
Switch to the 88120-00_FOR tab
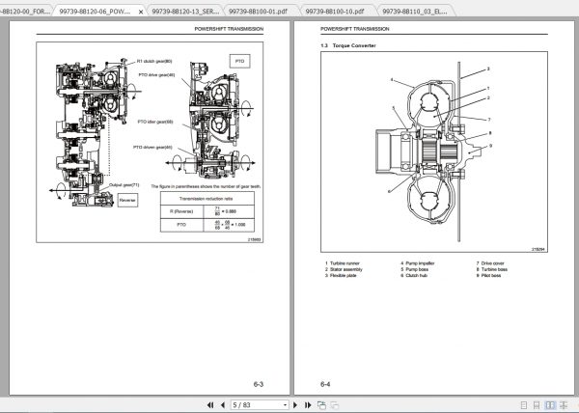(25, 12)
